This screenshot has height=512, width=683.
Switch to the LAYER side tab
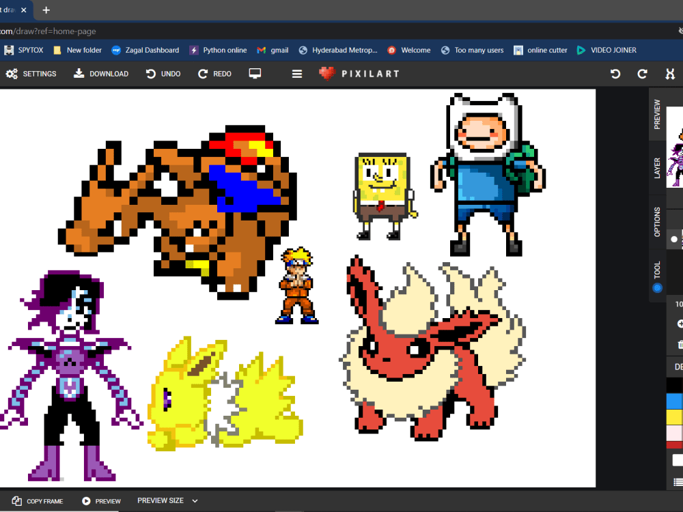[657, 168]
